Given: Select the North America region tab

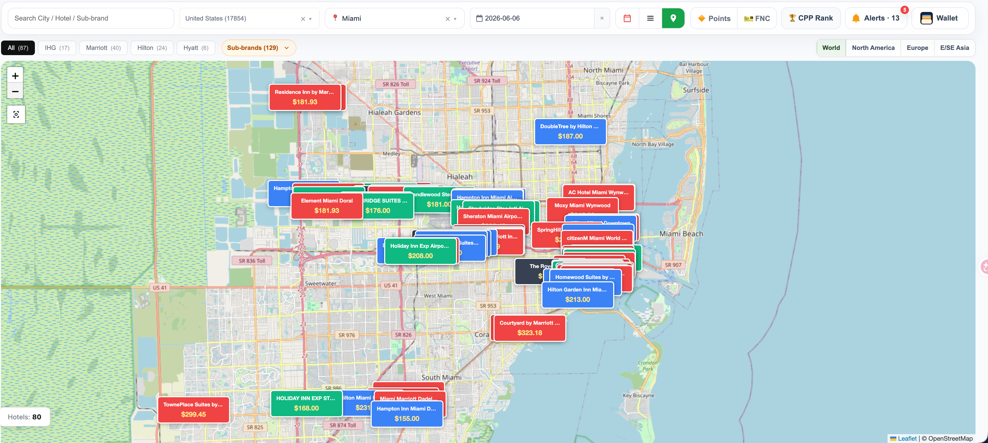Looking at the screenshot, I should click(873, 48).
